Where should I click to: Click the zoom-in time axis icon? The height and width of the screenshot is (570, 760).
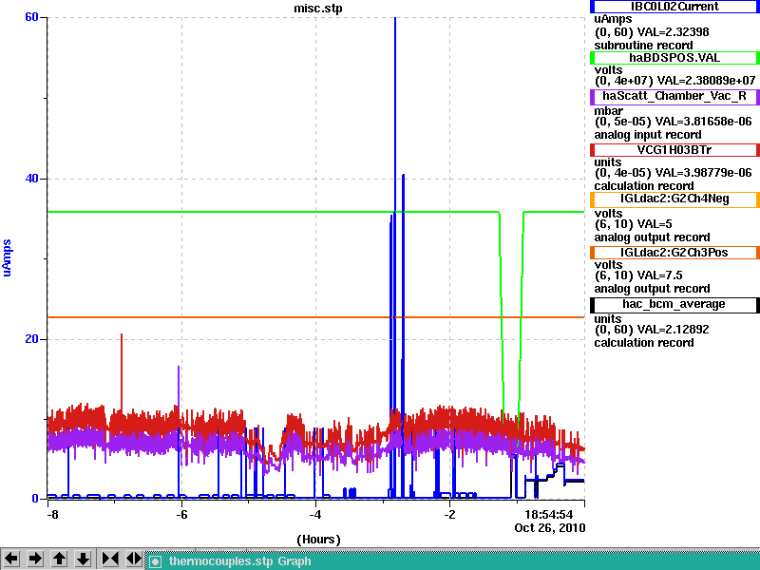tap(109, 559)
